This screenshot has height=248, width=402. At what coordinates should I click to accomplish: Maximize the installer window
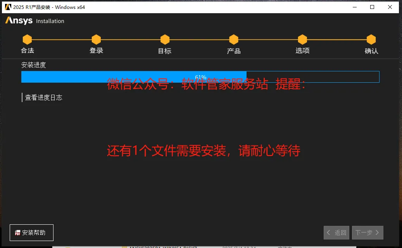click(372, 7)
